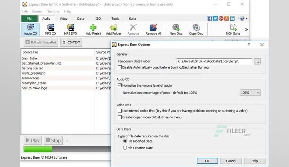
Task: Share via the Facebook icon
Action: point(210,18)
